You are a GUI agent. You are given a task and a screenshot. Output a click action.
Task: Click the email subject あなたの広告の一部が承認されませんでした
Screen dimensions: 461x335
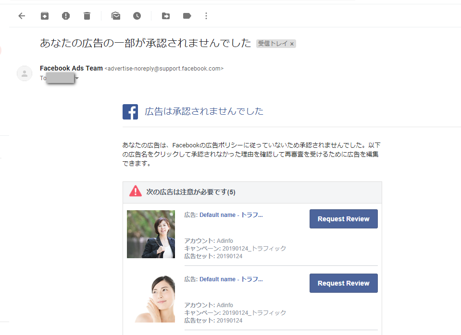[146, 43]
